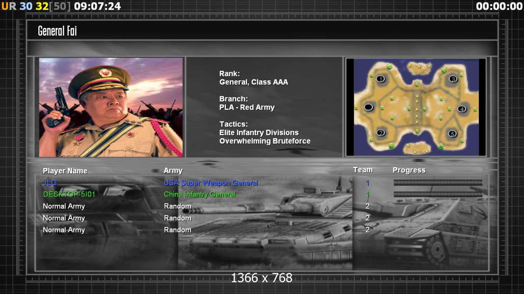Click team number 1 for JLG

368,183
